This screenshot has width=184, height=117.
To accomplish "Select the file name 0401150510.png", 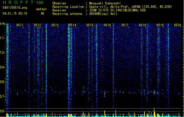I will click(15, 8).
